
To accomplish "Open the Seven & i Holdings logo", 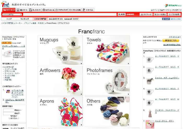I will [173, 5].
